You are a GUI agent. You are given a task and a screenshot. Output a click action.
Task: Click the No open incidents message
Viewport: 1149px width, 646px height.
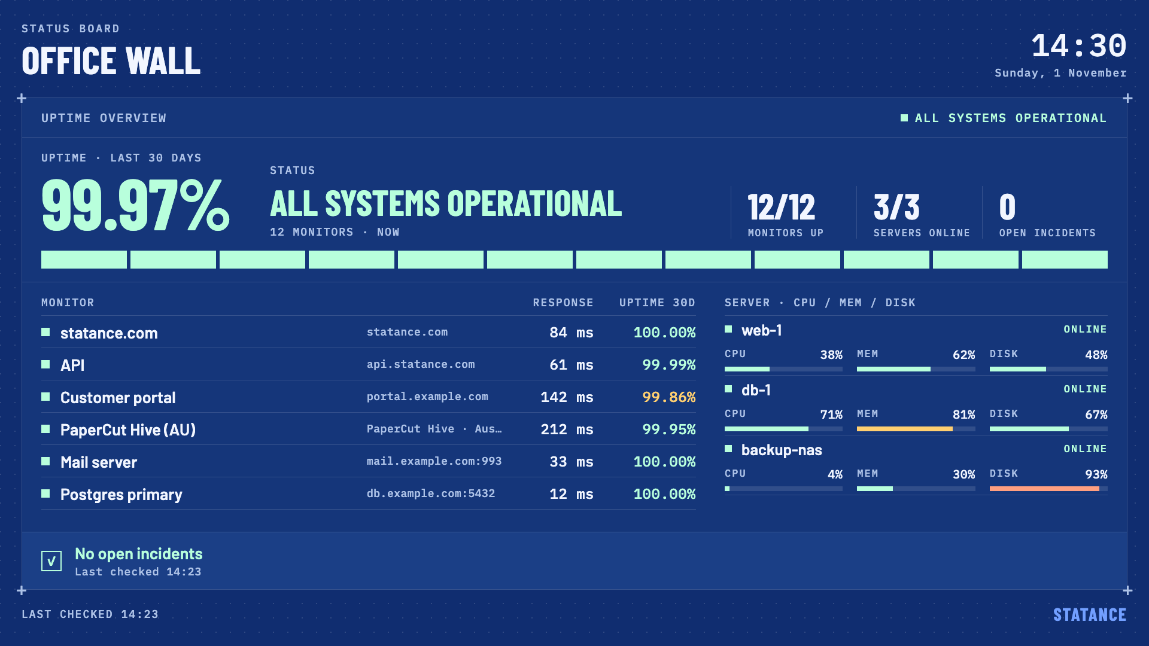pos(139,554)
